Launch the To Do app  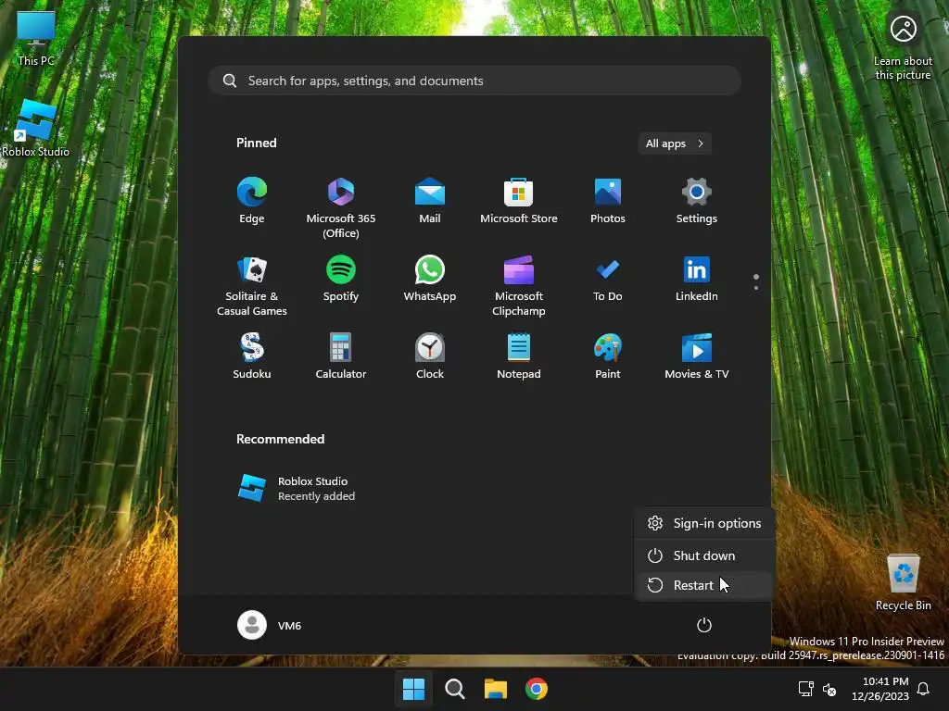click(608, 279)
